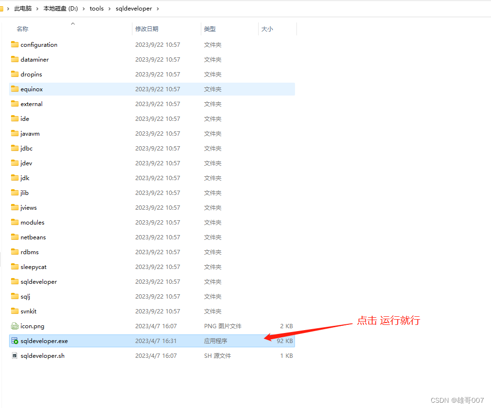Click SH 源文件 type cell
The image size is (491, 408).
click(x=218, y=356)
